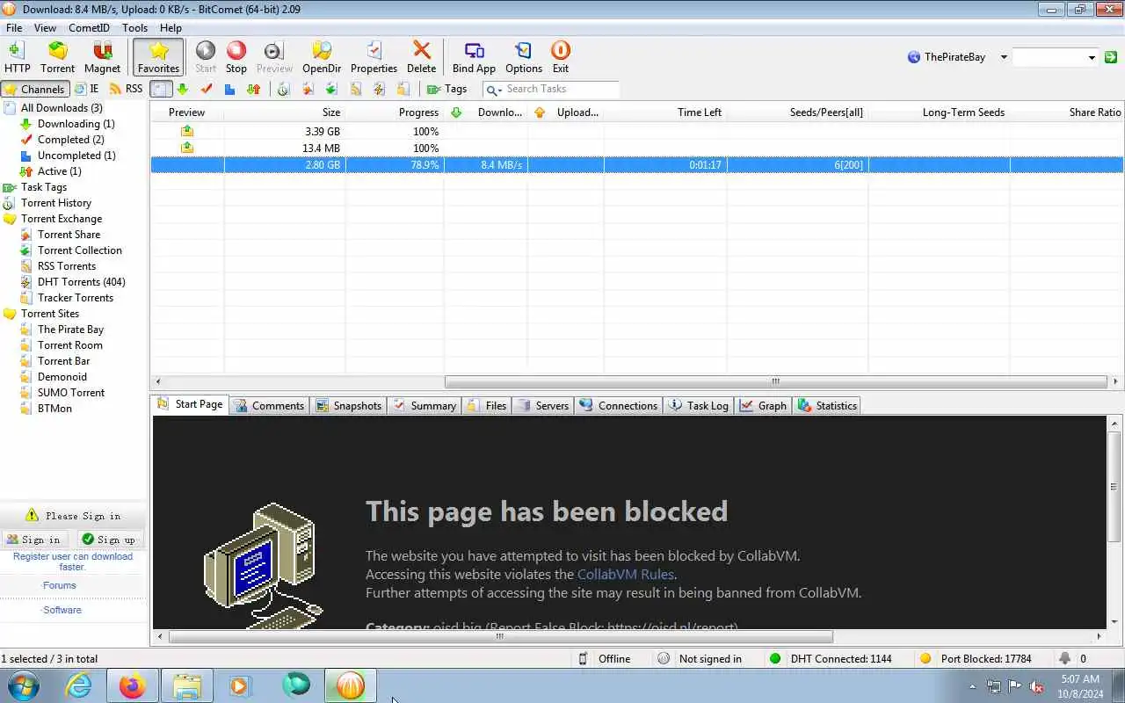Viewport: 1125px width, 703px height.
Task: Open the Help menu
Action: point(171,28)
